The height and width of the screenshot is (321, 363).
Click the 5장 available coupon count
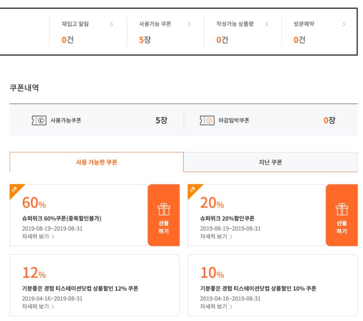[x=161, y=120]
